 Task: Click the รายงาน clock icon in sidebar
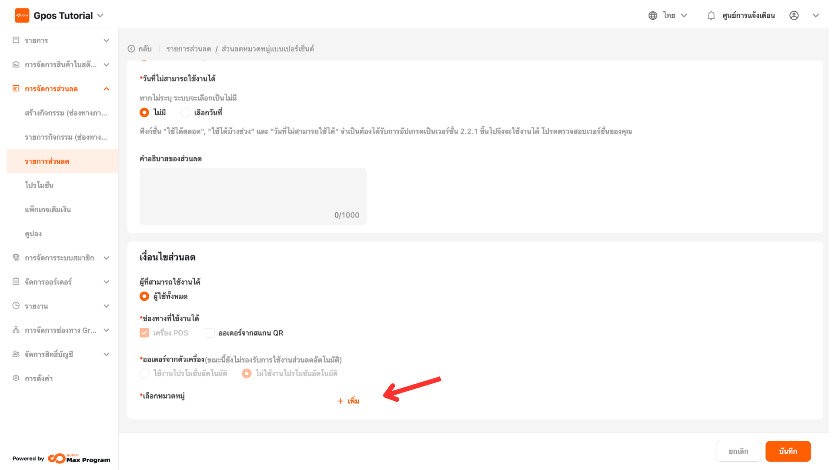coord(16,306)
